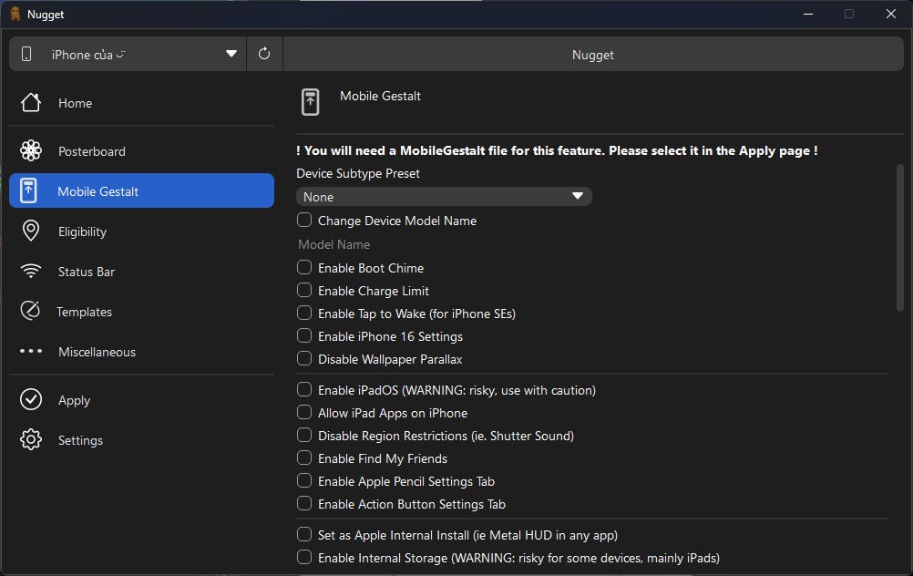Click the Eligibility location pin icon
Screen dimensions: 913x576
click(x=31, y=231)
